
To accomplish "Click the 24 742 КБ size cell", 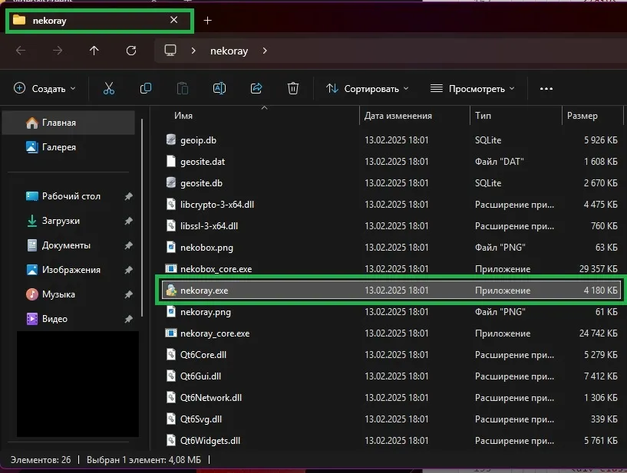I will [x=598, y=333].
